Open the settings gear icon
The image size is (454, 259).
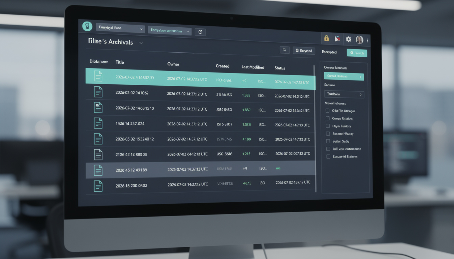[348, 39]
